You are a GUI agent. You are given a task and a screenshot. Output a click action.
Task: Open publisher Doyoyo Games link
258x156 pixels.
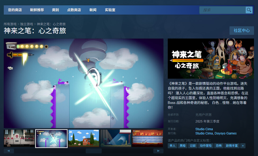coord(226,133)
